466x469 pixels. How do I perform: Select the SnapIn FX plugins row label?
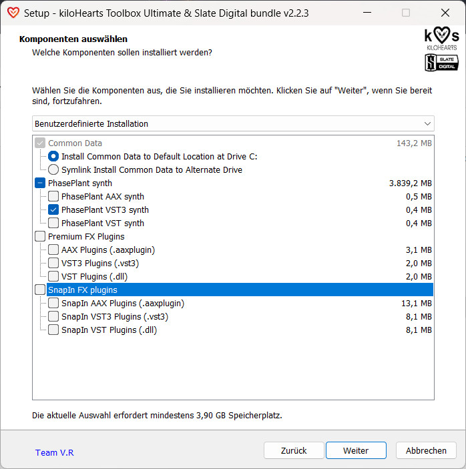point(83,290)
